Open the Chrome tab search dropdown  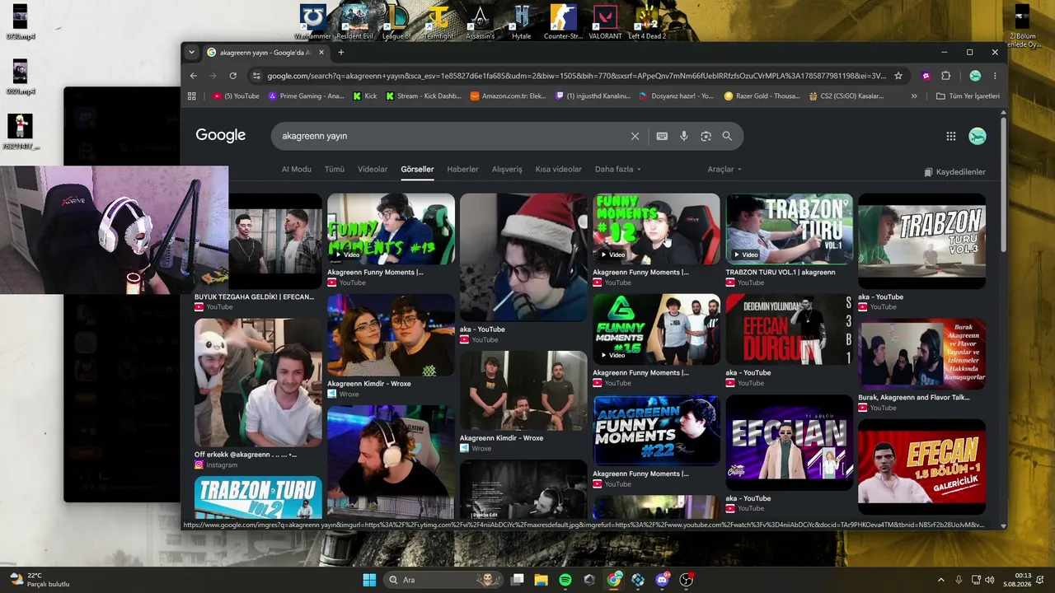tap(192, 52)
